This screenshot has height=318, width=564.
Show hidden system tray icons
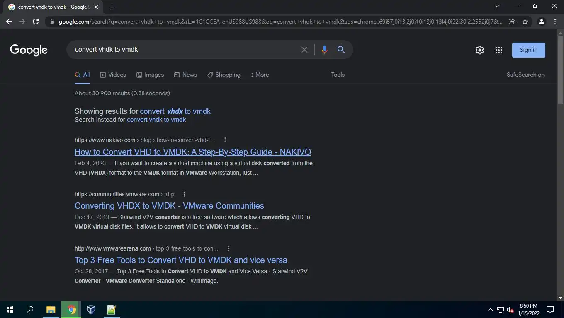[x=490, y=310]
